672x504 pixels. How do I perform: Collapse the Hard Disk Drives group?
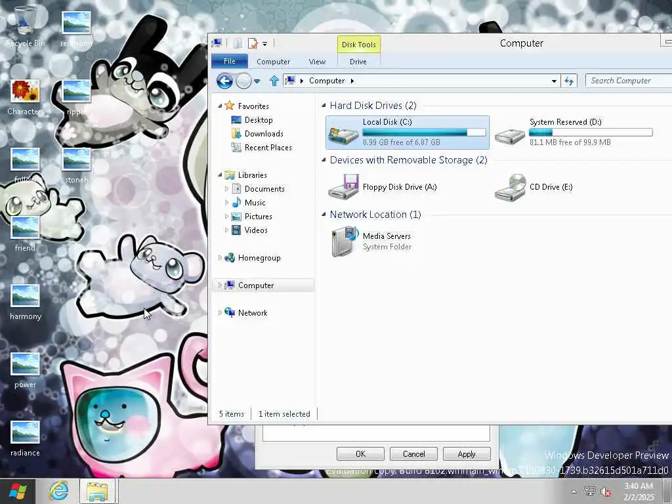click(x=324, y=106)
